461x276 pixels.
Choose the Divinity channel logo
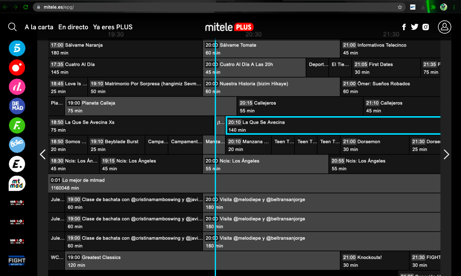pos(17,87)
